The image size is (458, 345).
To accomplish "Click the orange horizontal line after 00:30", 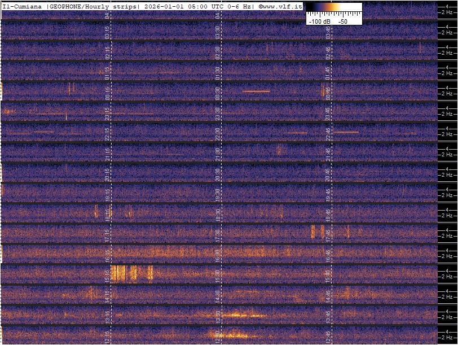I will click(x=256, y=91).
